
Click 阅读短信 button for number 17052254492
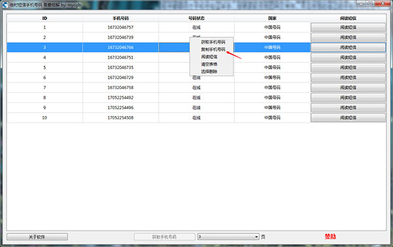coord(348,98)
